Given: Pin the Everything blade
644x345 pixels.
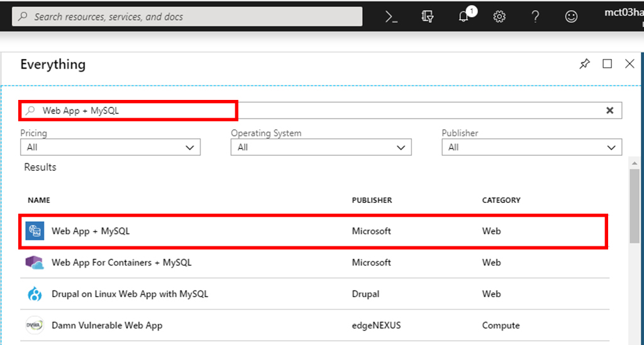Looking at the screenshot, I should coord(584,64).
